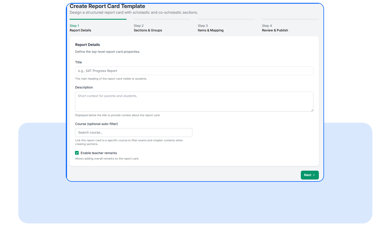Click the 'Create Report Card Template' heading
Image resolution: width=391 pixels, height=238 pixels.
[107, 6]
